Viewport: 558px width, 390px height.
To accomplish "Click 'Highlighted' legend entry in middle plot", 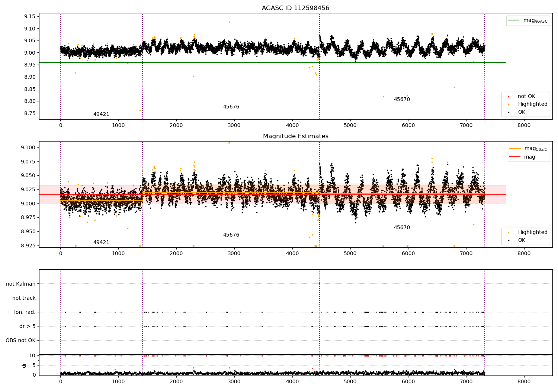I will coord(532,233).
